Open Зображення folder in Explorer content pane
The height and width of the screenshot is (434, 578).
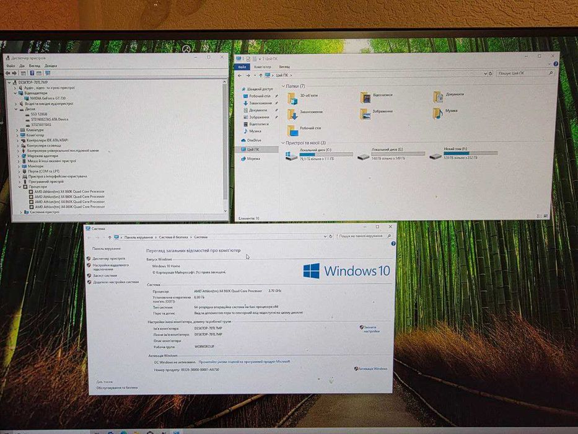coord(377,113)
